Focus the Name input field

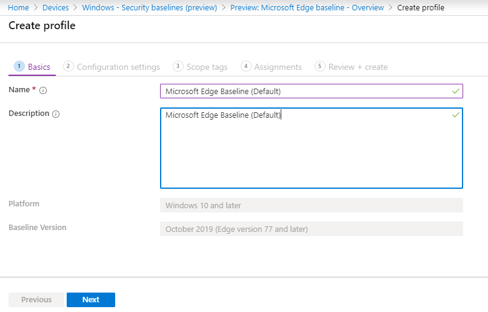pyautogui.click(x=312, y=91)
